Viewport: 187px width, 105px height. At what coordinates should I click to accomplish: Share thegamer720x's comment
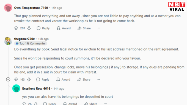tap(84, 80)
